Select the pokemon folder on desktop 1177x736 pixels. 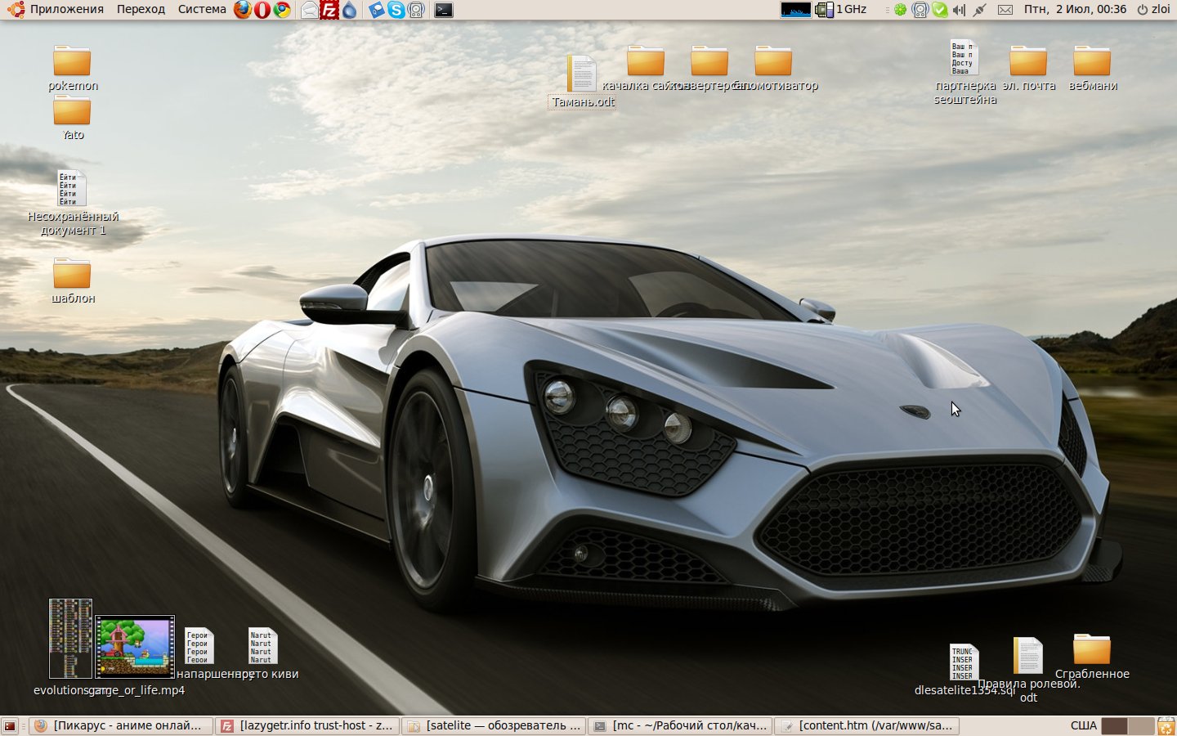[72, 69]
